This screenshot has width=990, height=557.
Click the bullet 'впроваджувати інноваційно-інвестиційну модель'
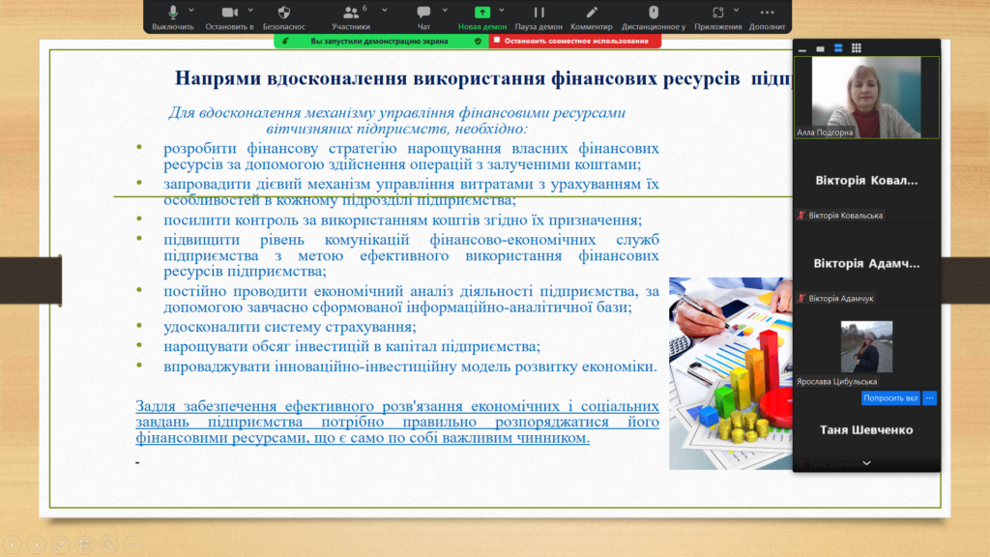pos(410,366)
